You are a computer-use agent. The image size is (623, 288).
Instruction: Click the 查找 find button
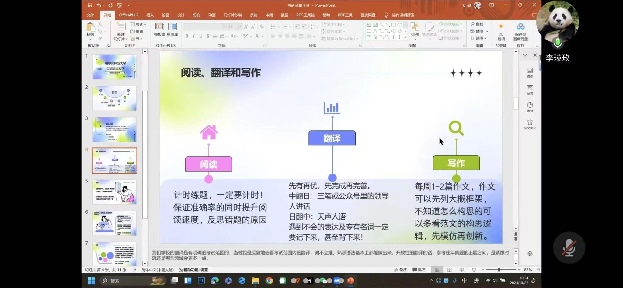click(x=477, y=24)
